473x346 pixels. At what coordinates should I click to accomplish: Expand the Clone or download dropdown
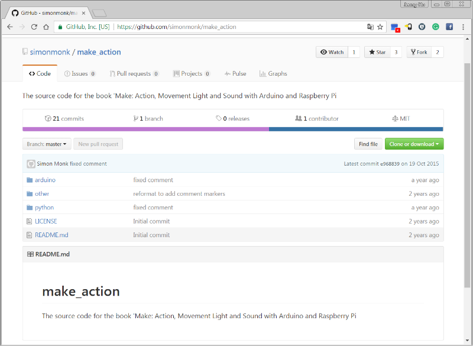(x=414, y=144)
